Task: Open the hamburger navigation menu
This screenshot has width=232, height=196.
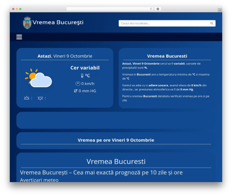Action: point(19,37)
